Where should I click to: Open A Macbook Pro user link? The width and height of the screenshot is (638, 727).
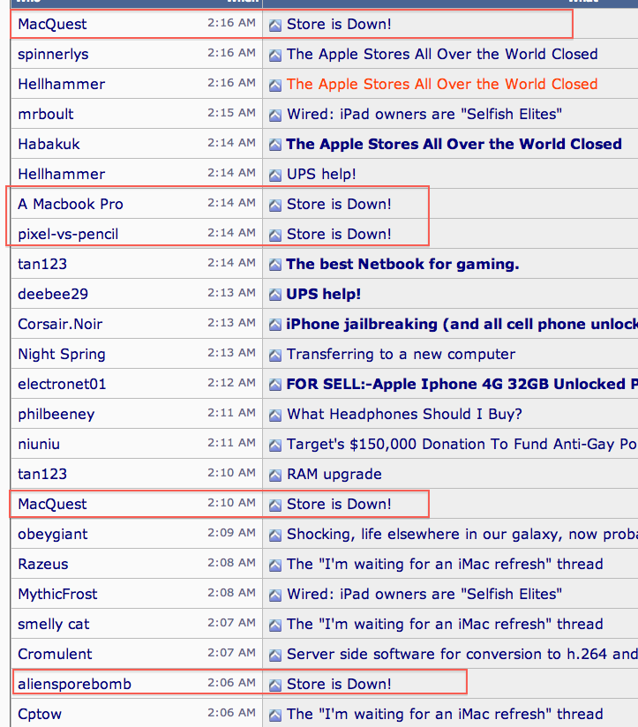[x=71, y=204]
